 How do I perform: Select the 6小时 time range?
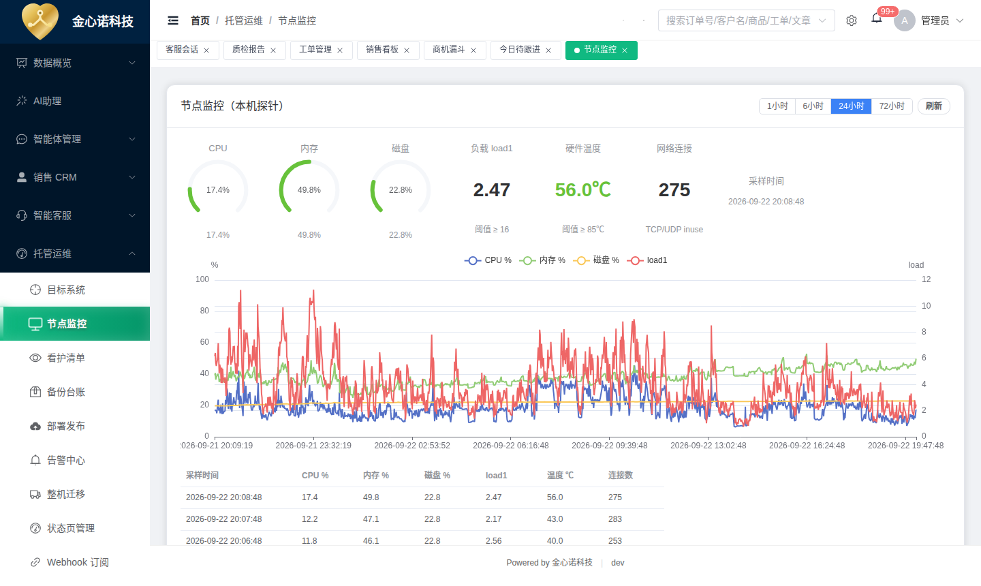[x=813, y=106]
